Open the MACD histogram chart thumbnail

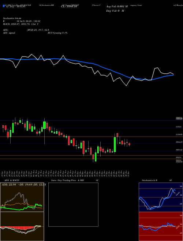(x=22, y=226)
